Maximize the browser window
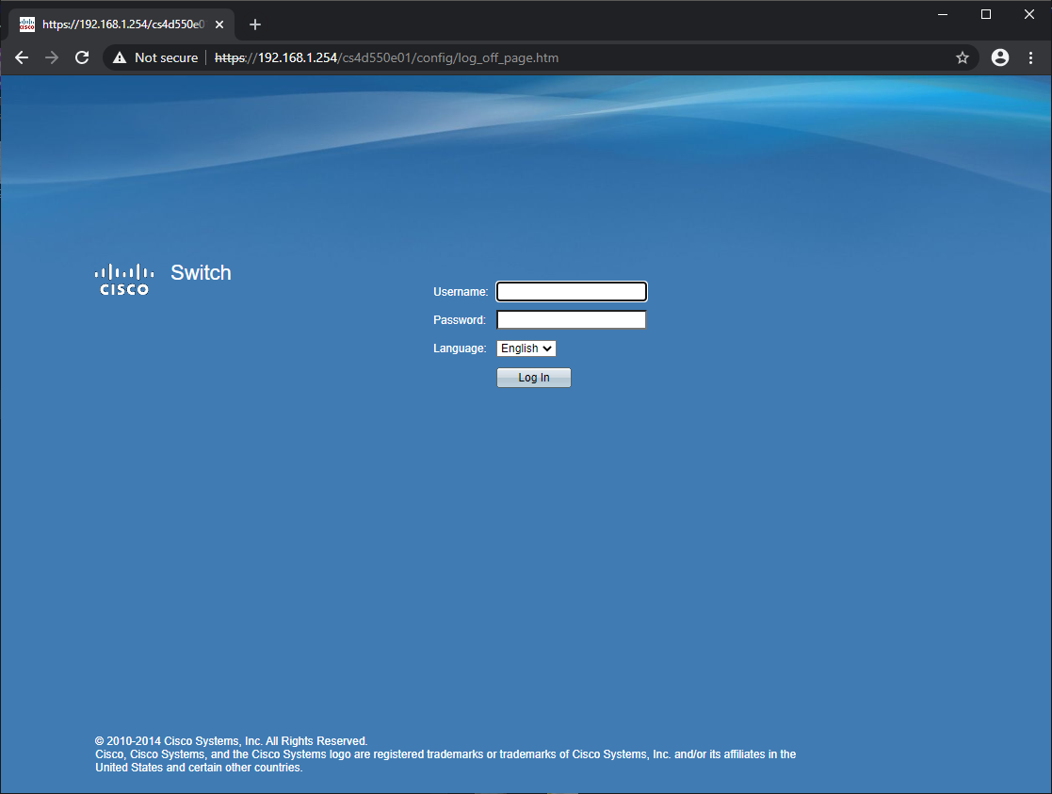Viewport: 1052px width, 794px height. pos(986,14)
